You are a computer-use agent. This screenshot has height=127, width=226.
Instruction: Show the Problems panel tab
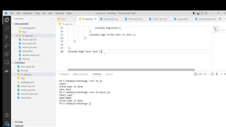tap(64, 74)
